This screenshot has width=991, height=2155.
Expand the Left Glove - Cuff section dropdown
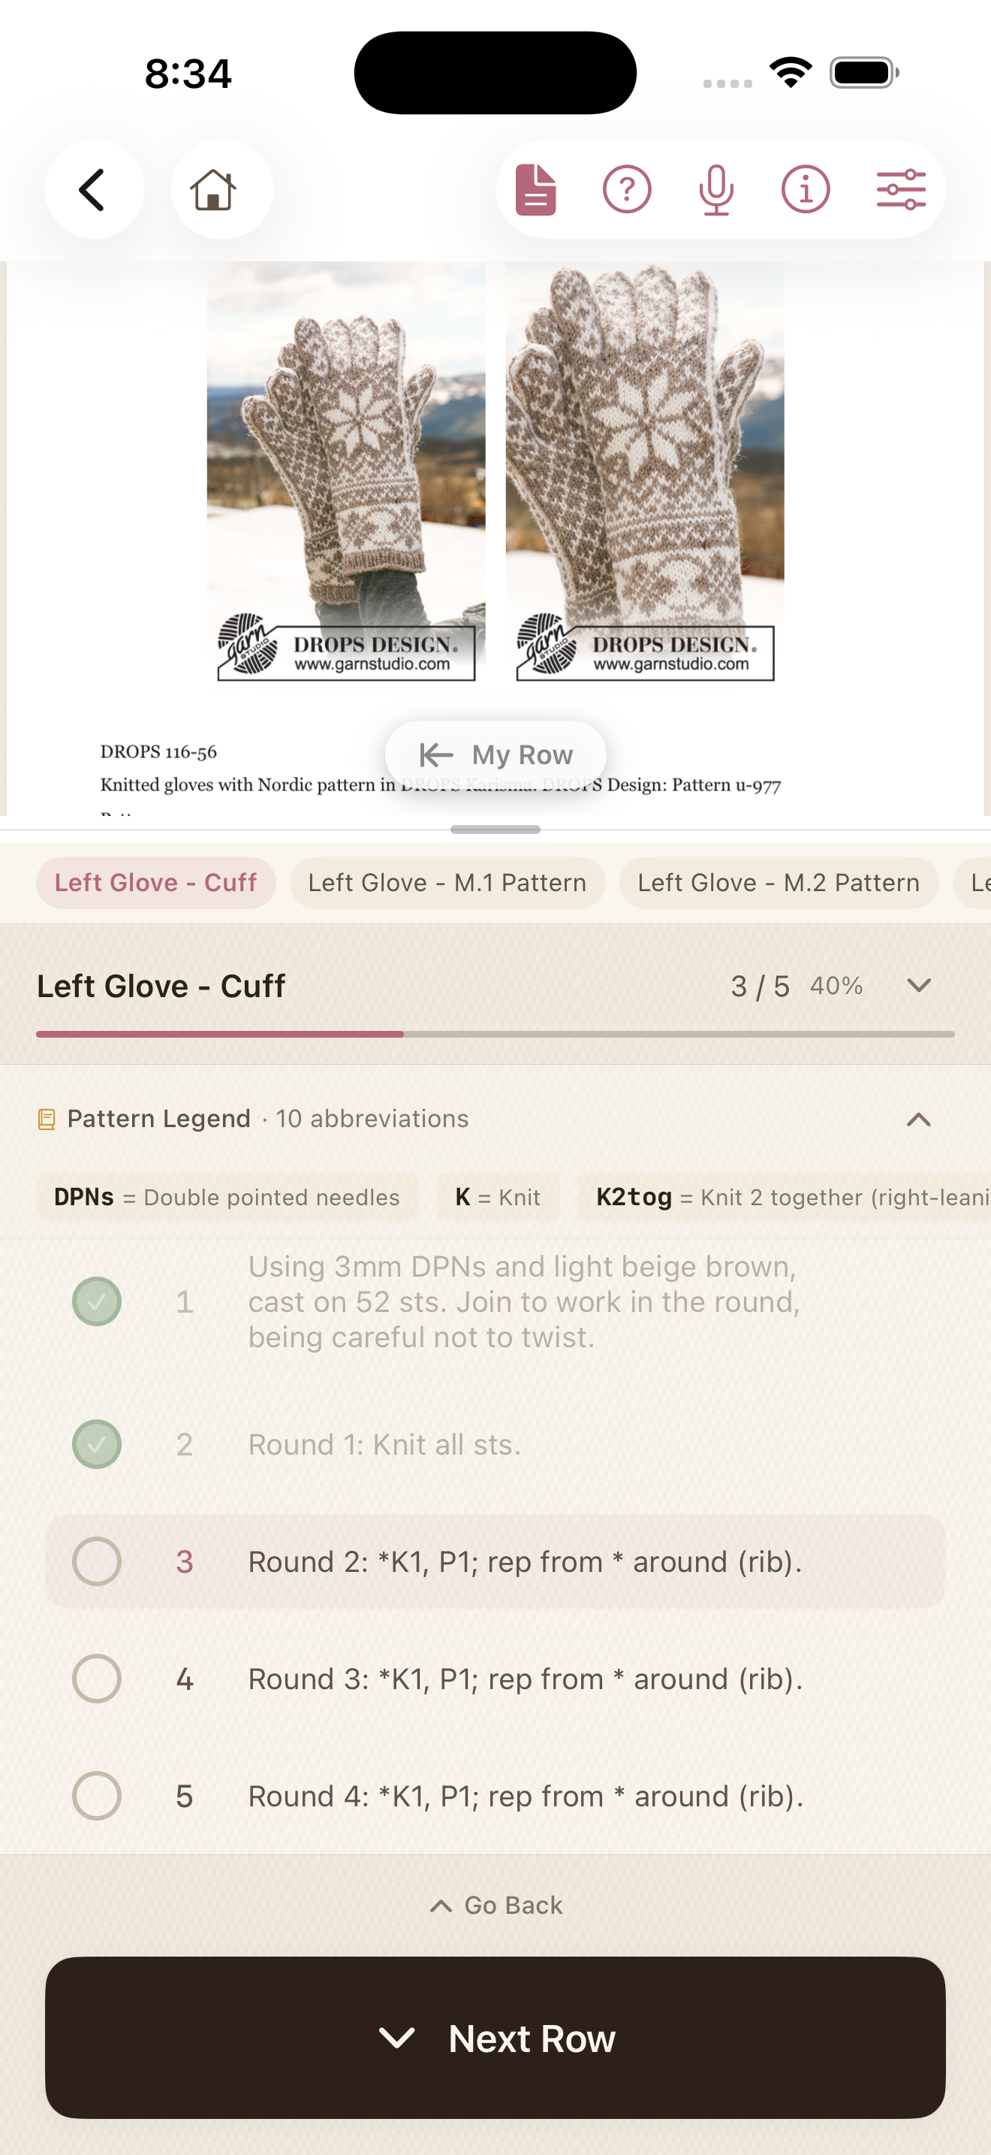click(x=917, y=986)
